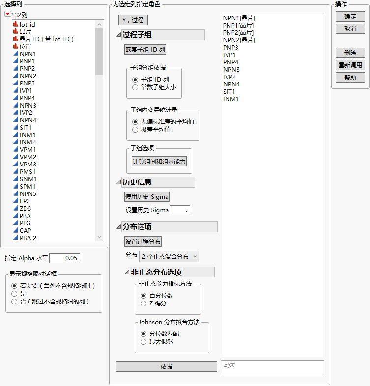
Task: Select 百分位数 capability index method
Action: coord(143,296)
